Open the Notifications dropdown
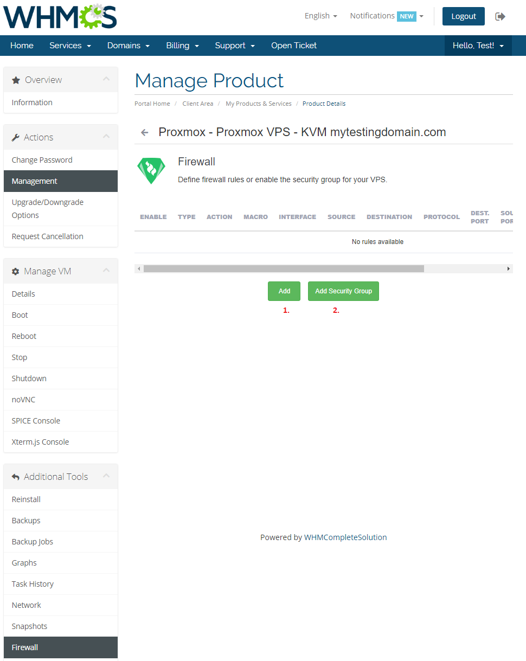Screen dimensions: 526x661 click(387, 16)
